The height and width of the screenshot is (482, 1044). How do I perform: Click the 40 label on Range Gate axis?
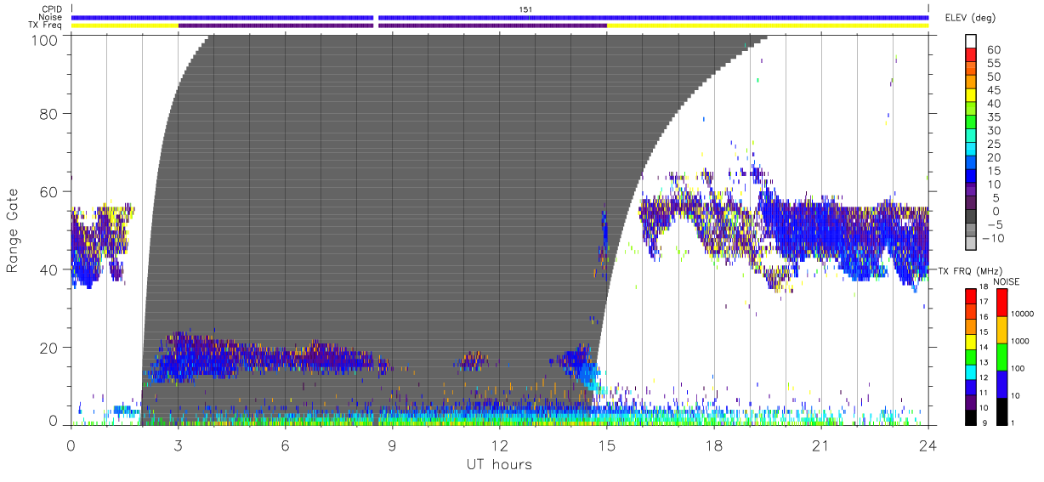coord(49,269)
